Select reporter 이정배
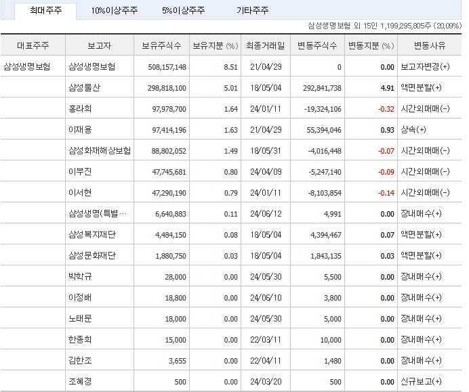Viewport: 469px width, 392px height. (x=80, y=297)
